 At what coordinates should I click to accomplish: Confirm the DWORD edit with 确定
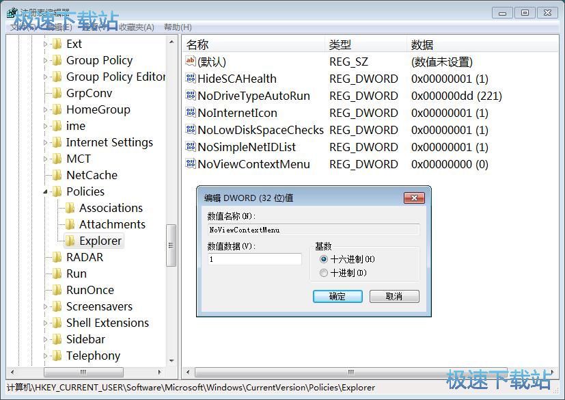point(337,297)
